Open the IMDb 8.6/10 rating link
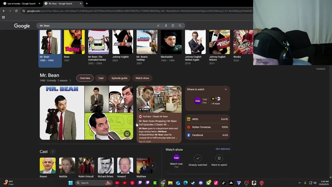 [208, 119]
